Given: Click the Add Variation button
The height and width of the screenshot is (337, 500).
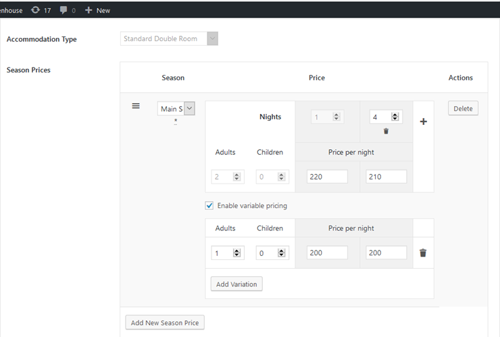Looking at the screenshot, I should 236,284.
